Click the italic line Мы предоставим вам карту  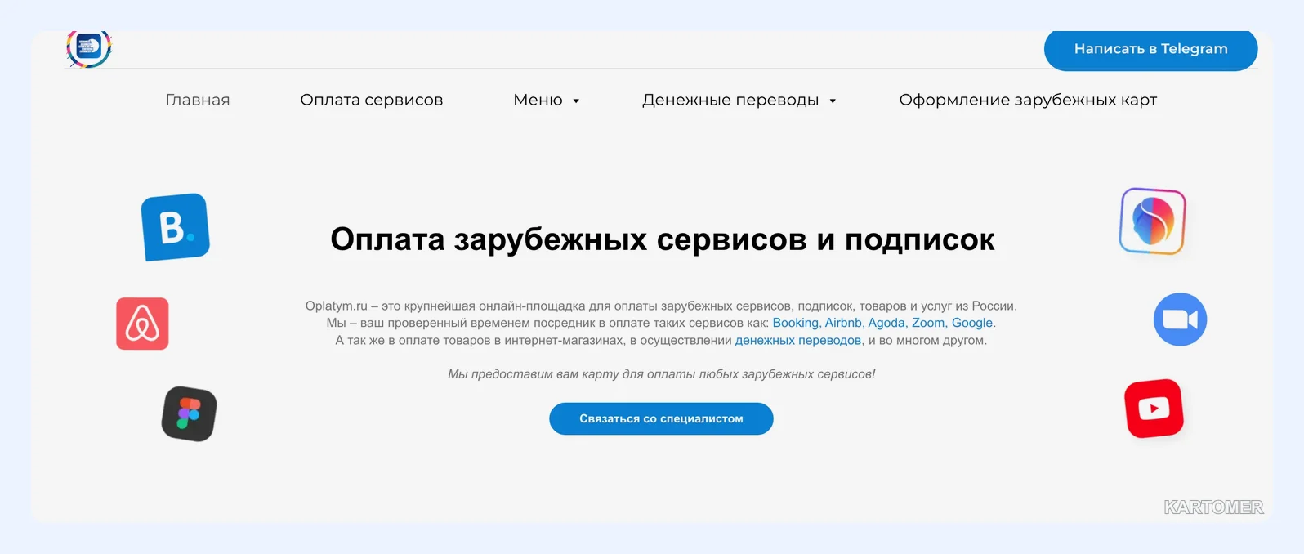661,374
